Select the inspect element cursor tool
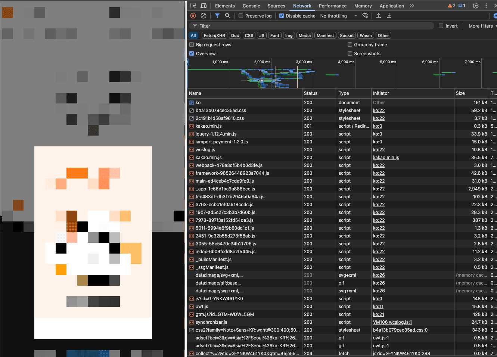This screenshot has width=497, height=357. 192,6
